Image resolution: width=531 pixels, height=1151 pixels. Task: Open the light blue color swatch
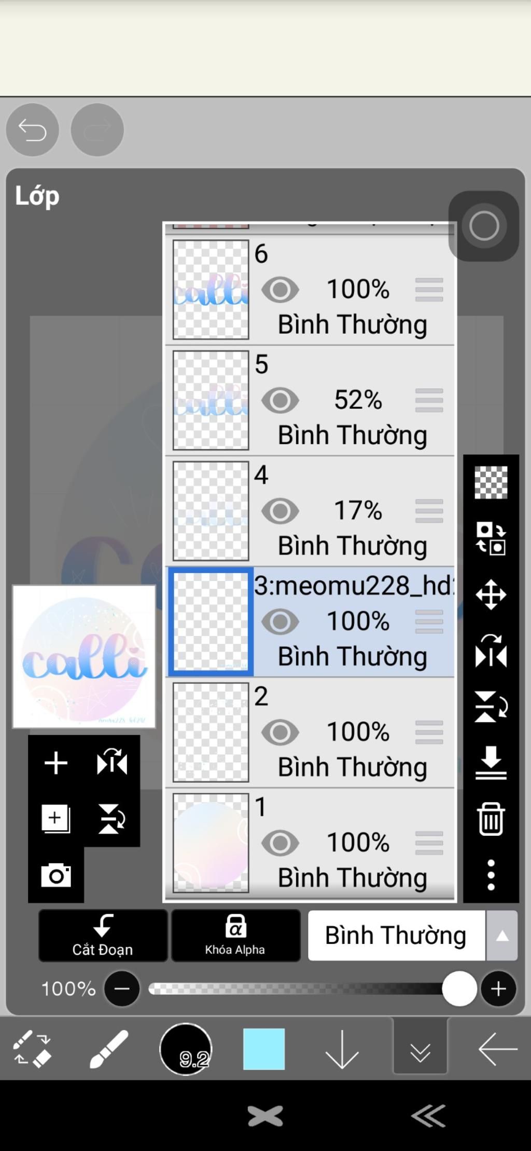[x=264, y=1049]
